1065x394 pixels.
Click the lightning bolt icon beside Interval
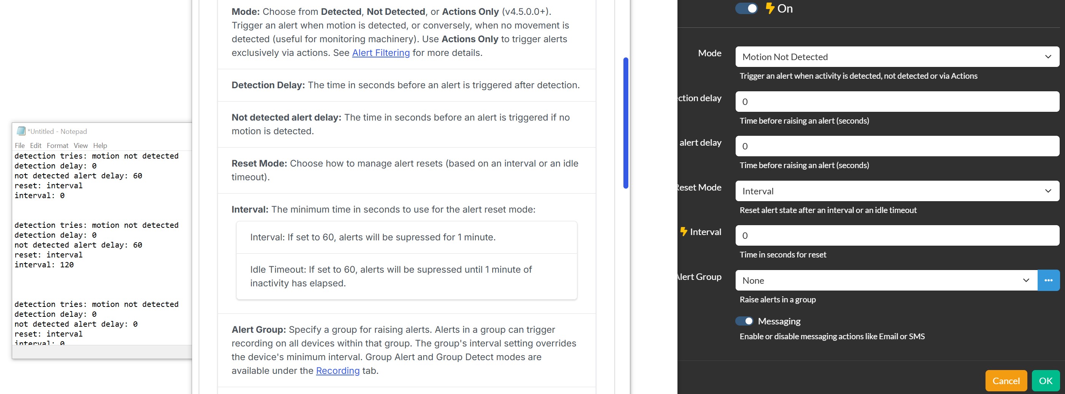tap(684, 232)
